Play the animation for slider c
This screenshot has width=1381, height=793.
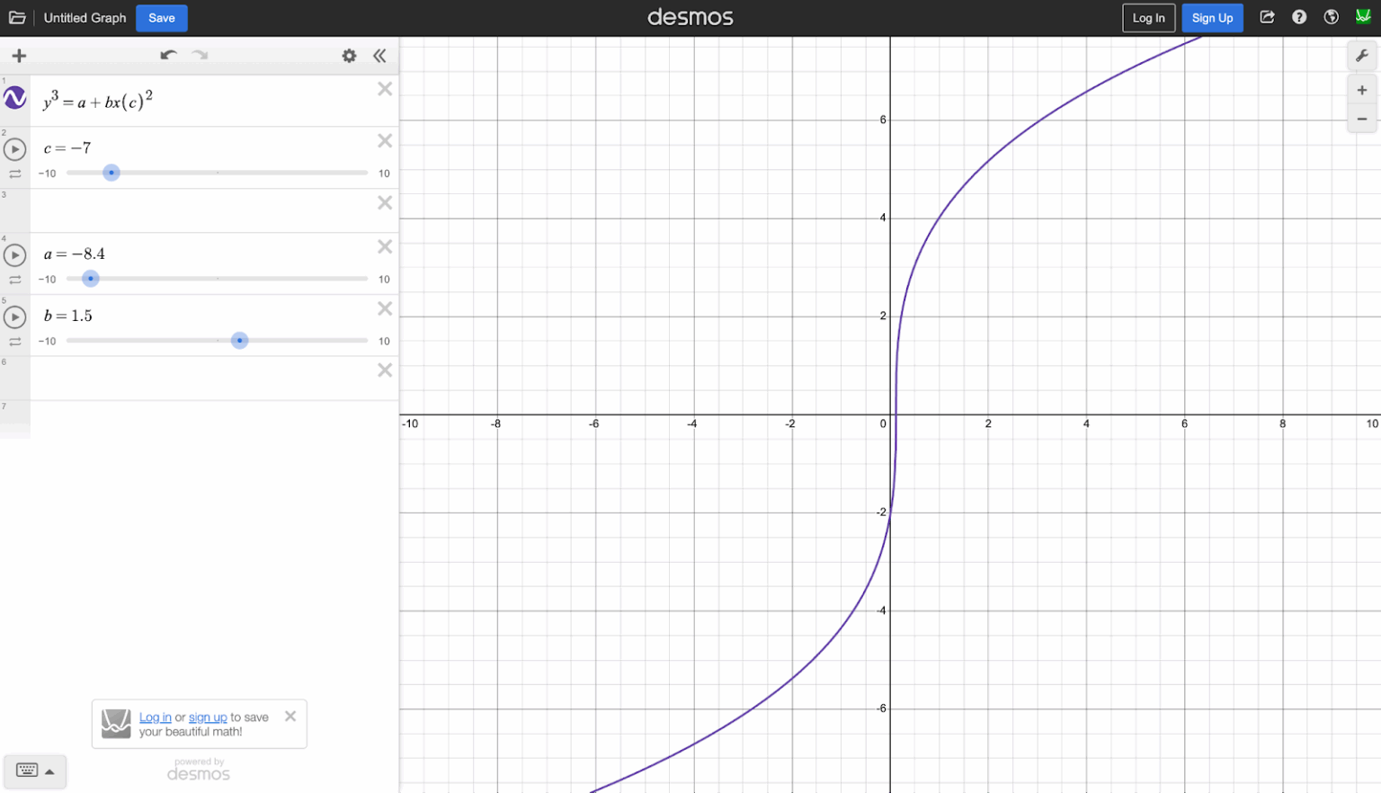coord(14,149)
